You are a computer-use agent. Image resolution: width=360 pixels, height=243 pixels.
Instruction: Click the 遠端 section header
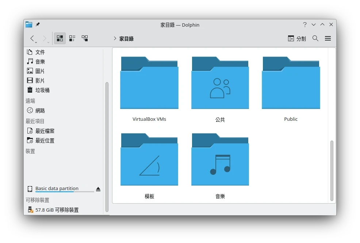tap(30, 101)
